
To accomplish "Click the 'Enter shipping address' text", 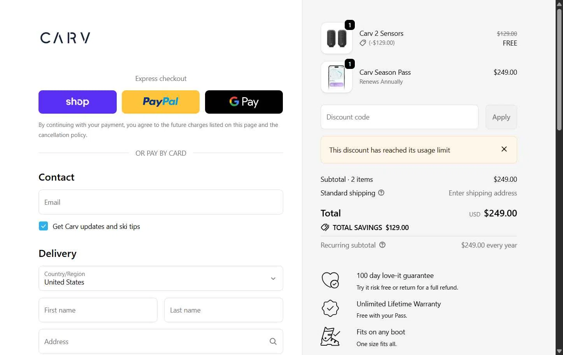I will 483,193.
